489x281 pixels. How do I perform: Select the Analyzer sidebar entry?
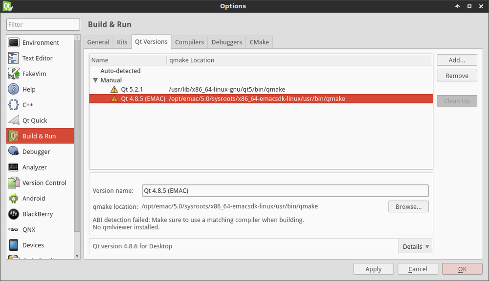click(x=35, y=167)
